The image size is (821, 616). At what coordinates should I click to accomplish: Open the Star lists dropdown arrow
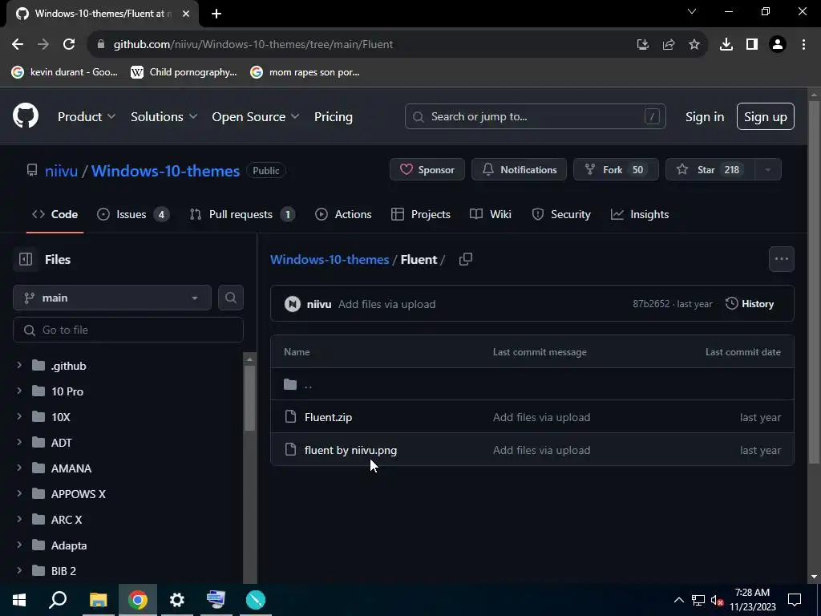pyautogui.click(x=767, y=170)
